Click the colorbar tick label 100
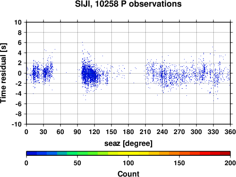This screenshot has width=236, height=177. tap(128, 163)
